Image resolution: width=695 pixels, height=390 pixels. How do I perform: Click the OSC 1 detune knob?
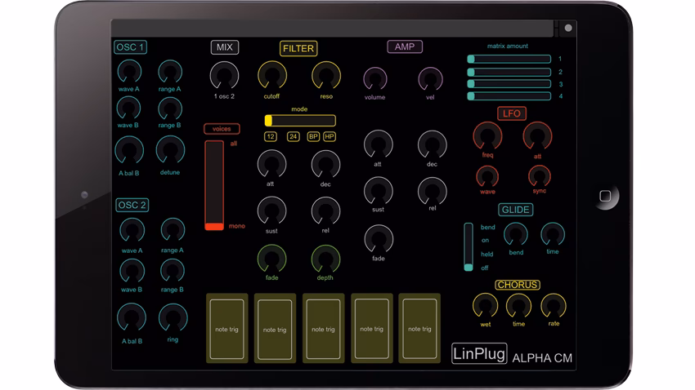pos(168,148)
